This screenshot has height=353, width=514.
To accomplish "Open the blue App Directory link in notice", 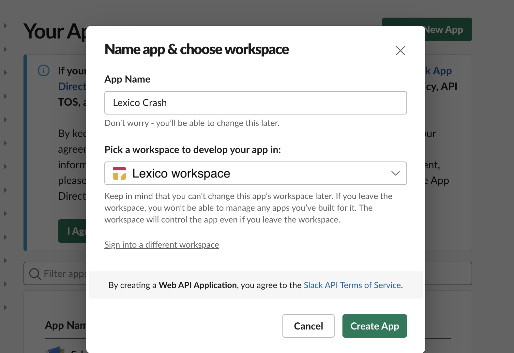I will (72, 86).
